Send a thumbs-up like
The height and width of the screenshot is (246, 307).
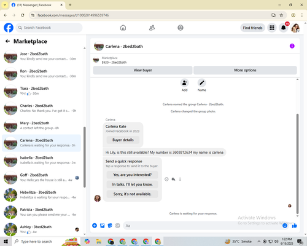(x=294, y=226)
